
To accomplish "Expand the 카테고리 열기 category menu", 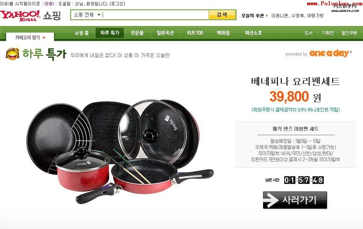I will coord(30,37).
